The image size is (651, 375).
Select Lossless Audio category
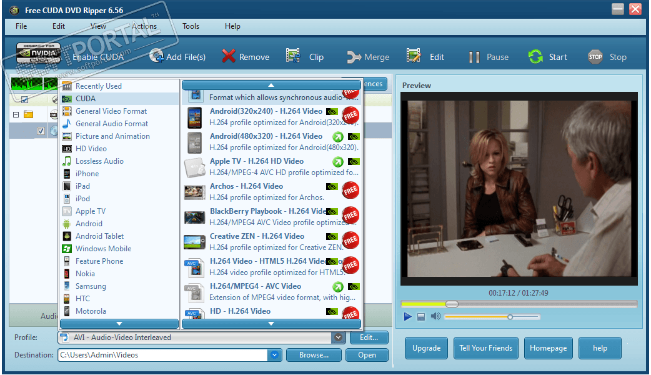[119, 161]
